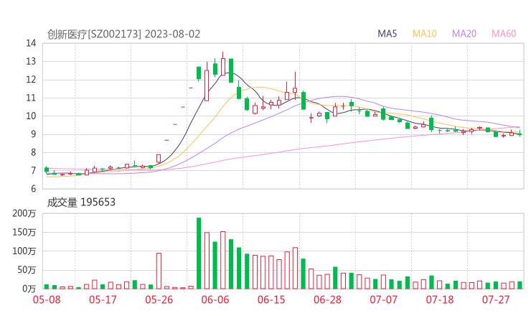
Task: Click the 05-17 date axis label
Action: pos(103,299)
